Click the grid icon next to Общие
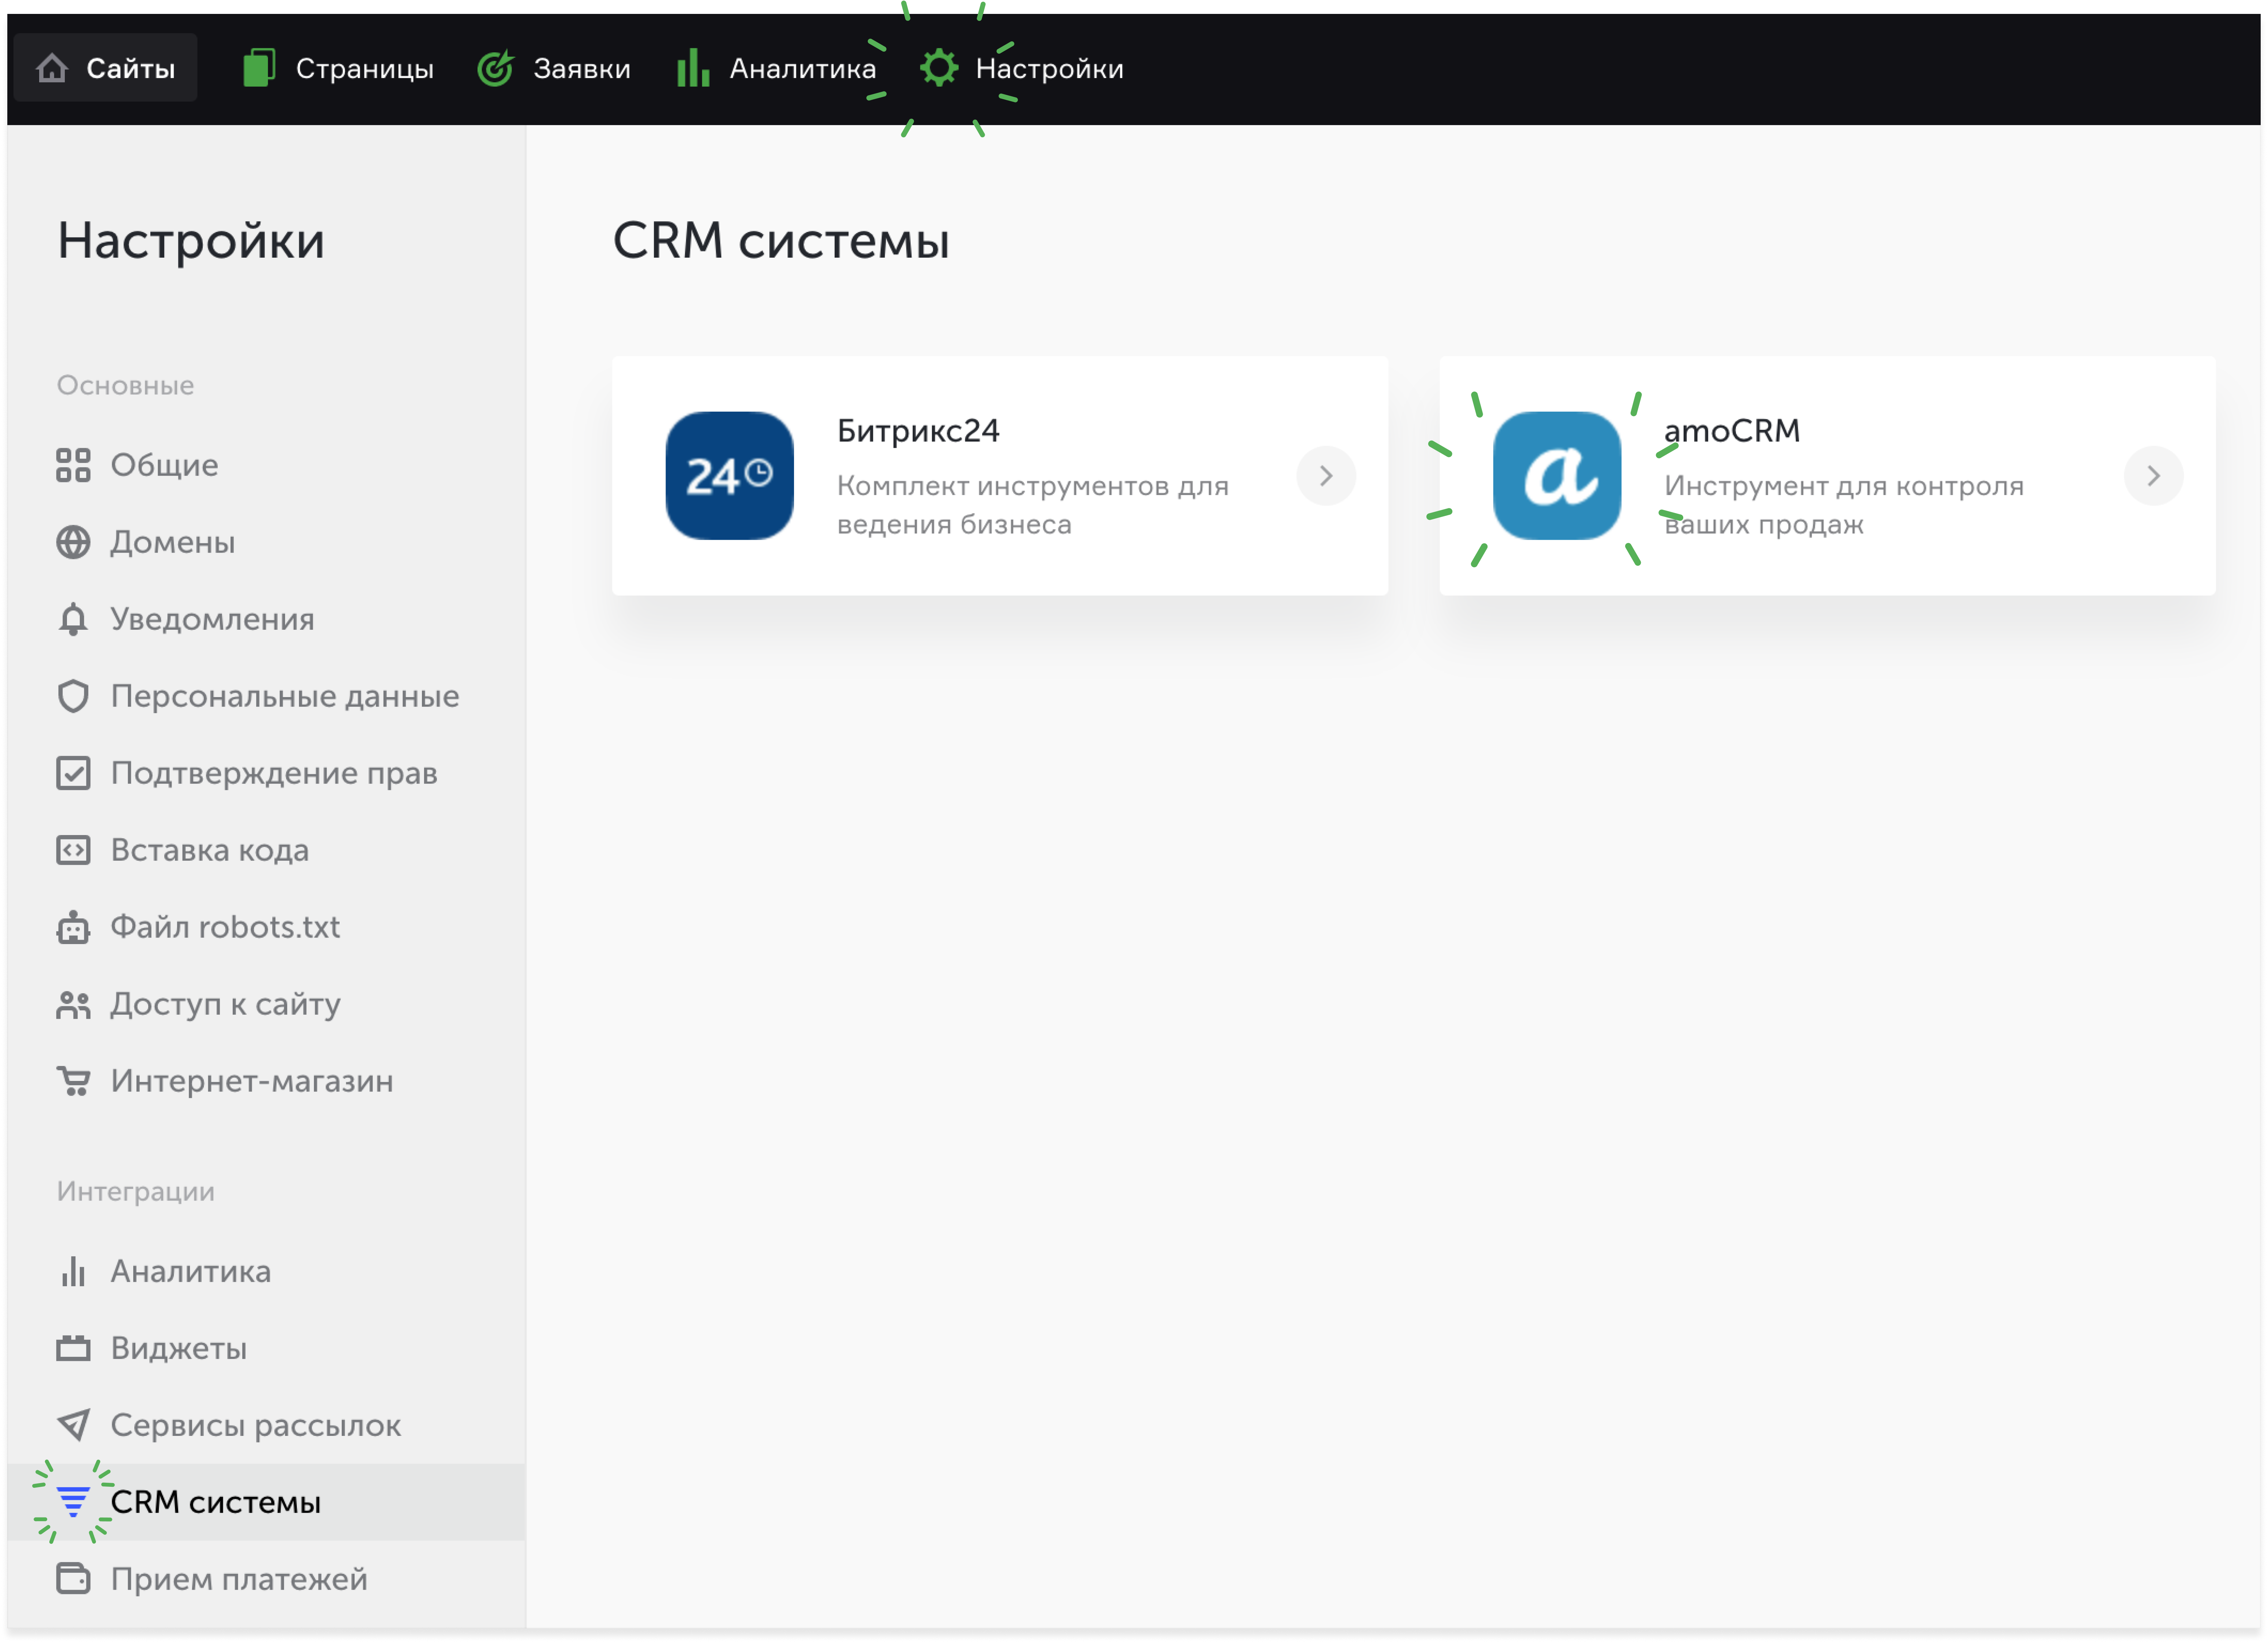Viewport: 2268px width, 1643px height. coord(73,465)
